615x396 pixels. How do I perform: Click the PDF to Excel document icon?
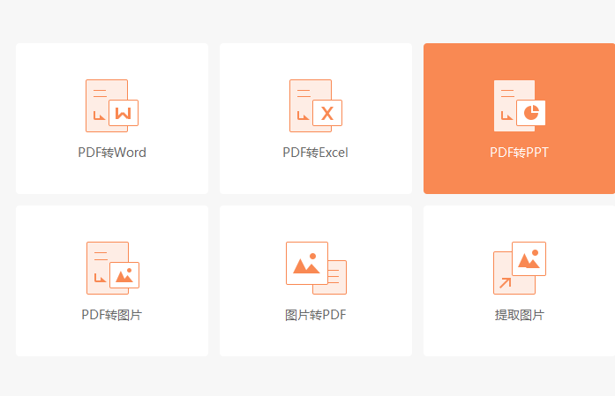[x=316, y=106]
